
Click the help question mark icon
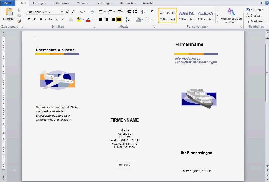click(267, 3)
